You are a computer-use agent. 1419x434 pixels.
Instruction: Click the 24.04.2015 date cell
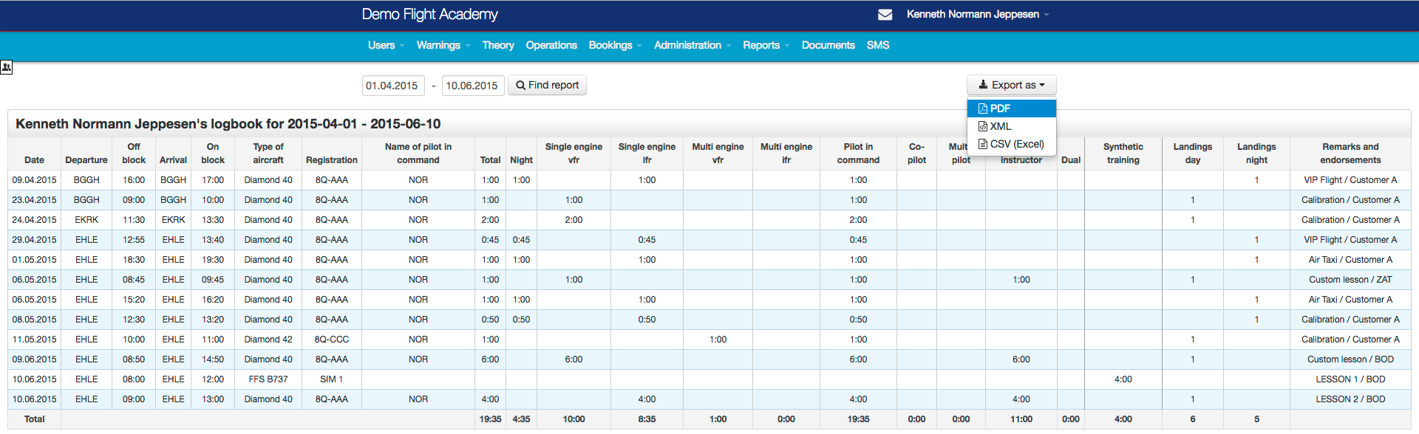(x=34, y=220)
